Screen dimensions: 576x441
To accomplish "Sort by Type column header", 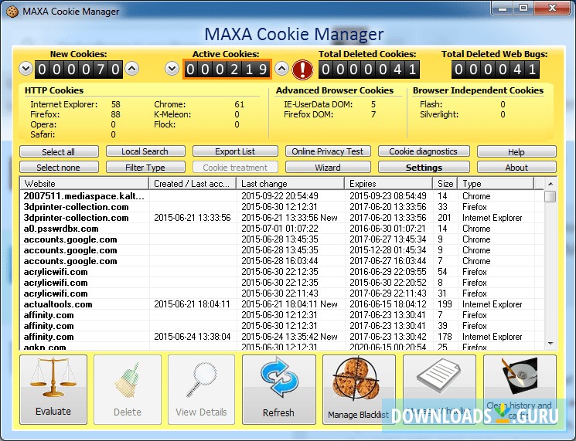I will tap(496, 184).
